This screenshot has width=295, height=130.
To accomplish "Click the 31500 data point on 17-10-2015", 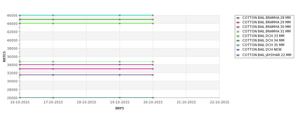I will tap(53, 75).
